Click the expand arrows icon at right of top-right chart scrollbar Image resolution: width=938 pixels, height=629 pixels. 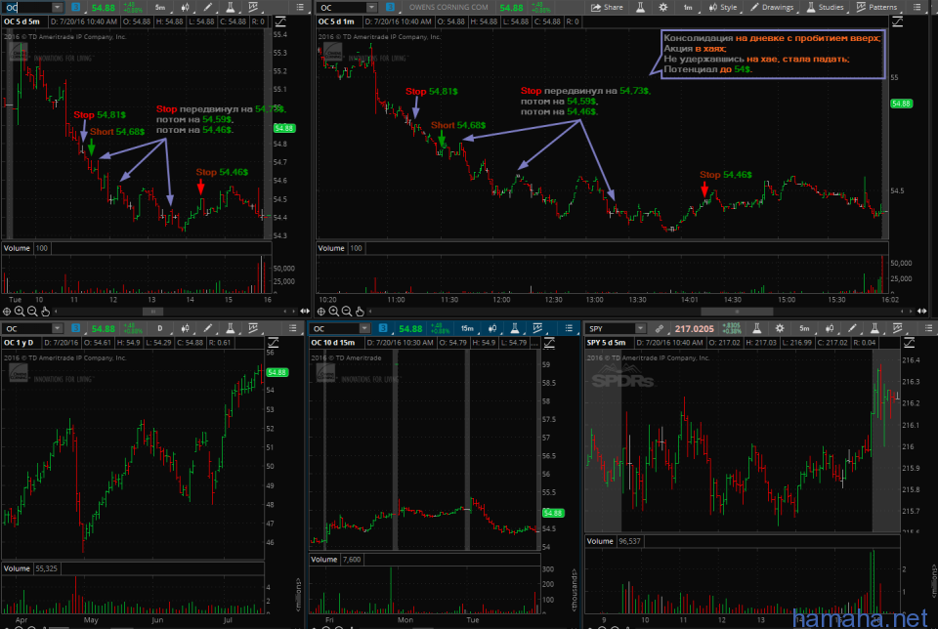(x=921, y=311)
